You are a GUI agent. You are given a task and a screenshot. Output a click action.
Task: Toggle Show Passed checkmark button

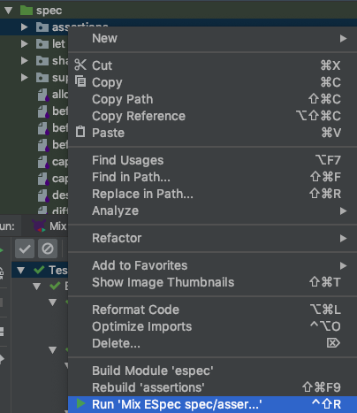(25, 249)
